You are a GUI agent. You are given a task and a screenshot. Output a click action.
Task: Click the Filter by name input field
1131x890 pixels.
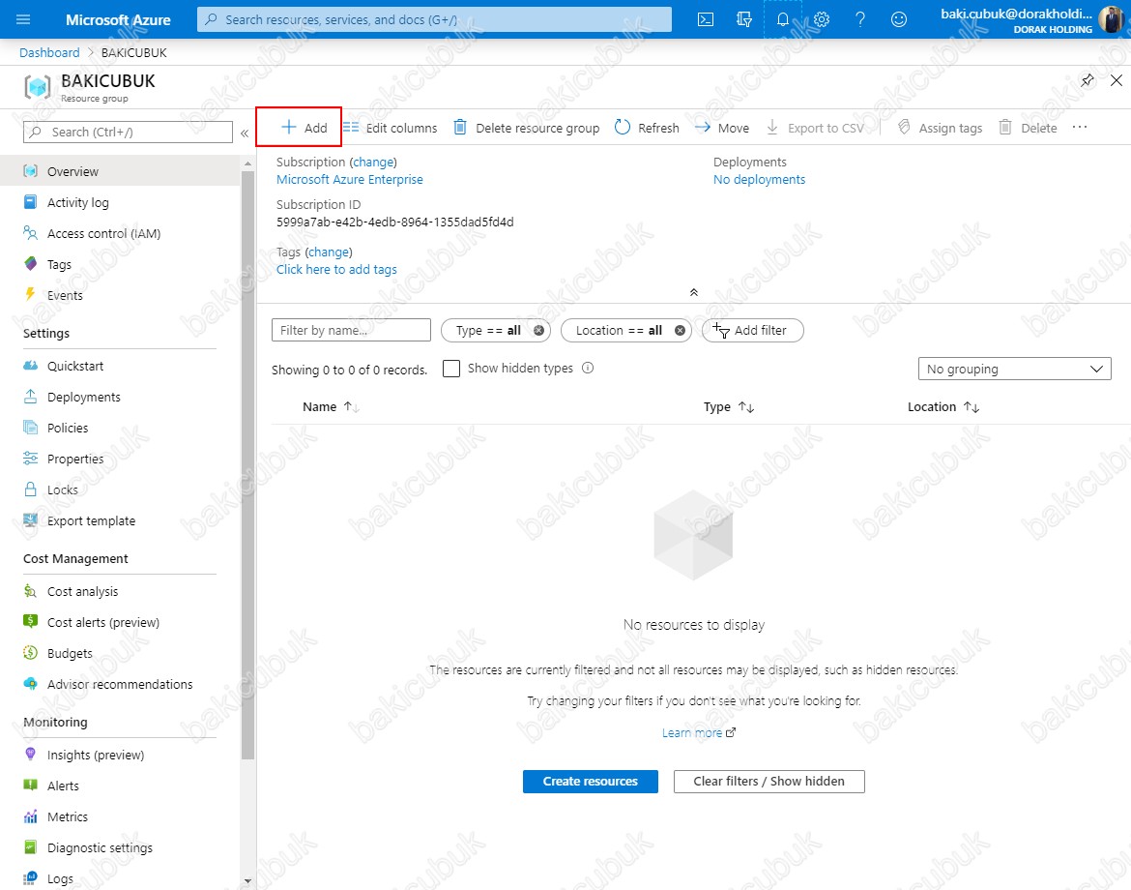[351, 331]
